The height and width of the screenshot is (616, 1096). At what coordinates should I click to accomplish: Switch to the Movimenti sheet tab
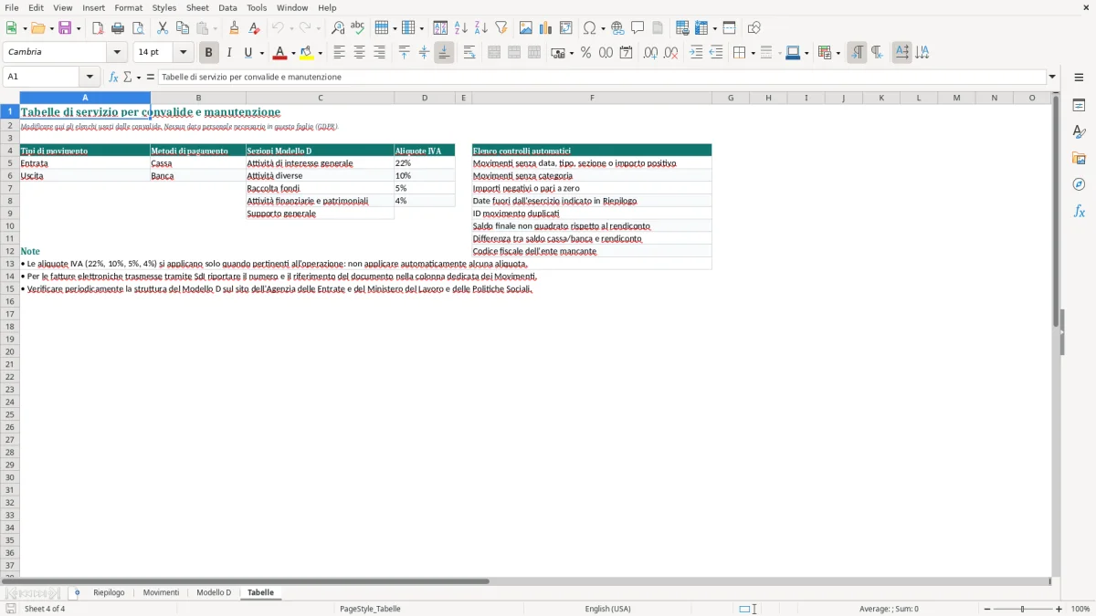[x=161, y=593]
